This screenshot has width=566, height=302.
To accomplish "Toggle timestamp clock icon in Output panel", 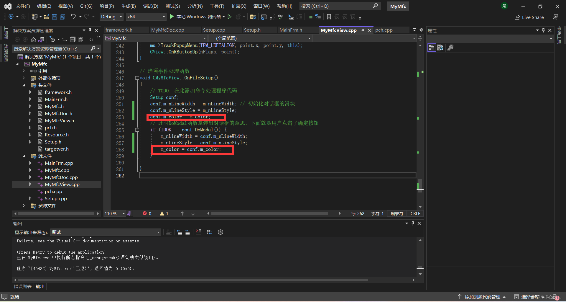I will coord(221,232).
